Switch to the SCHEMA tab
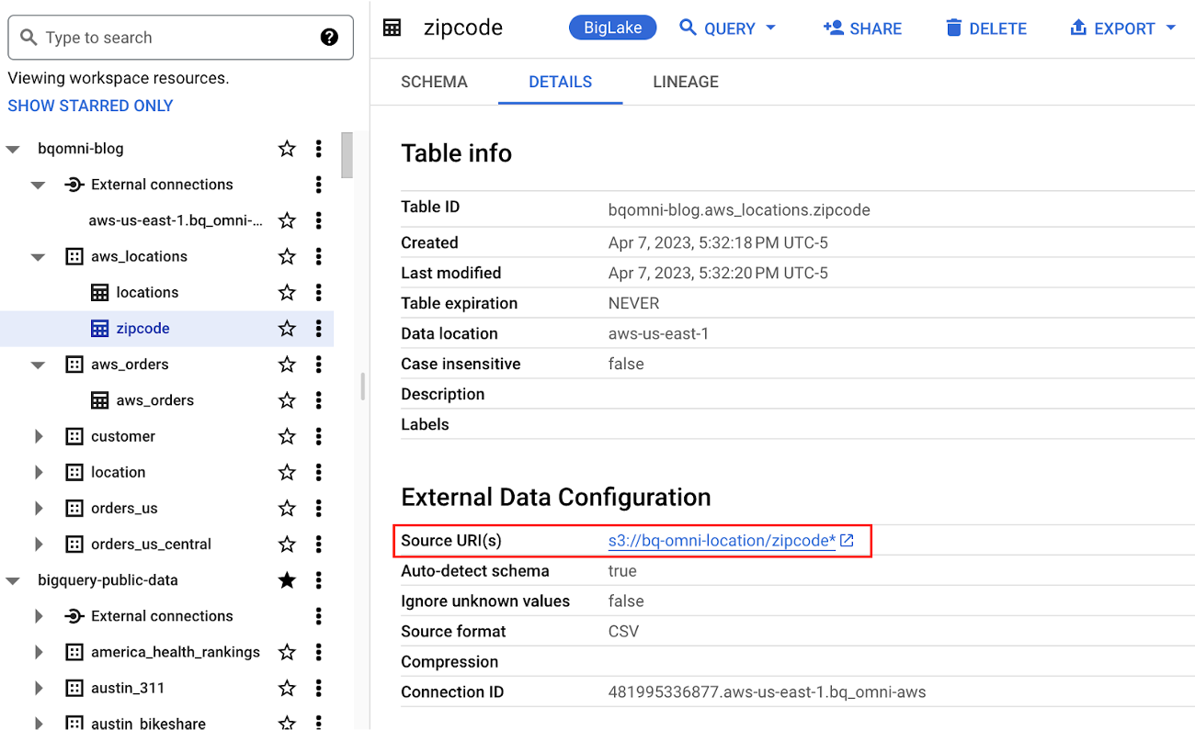This screenshot has width=1195, height=730. (434, 82)
